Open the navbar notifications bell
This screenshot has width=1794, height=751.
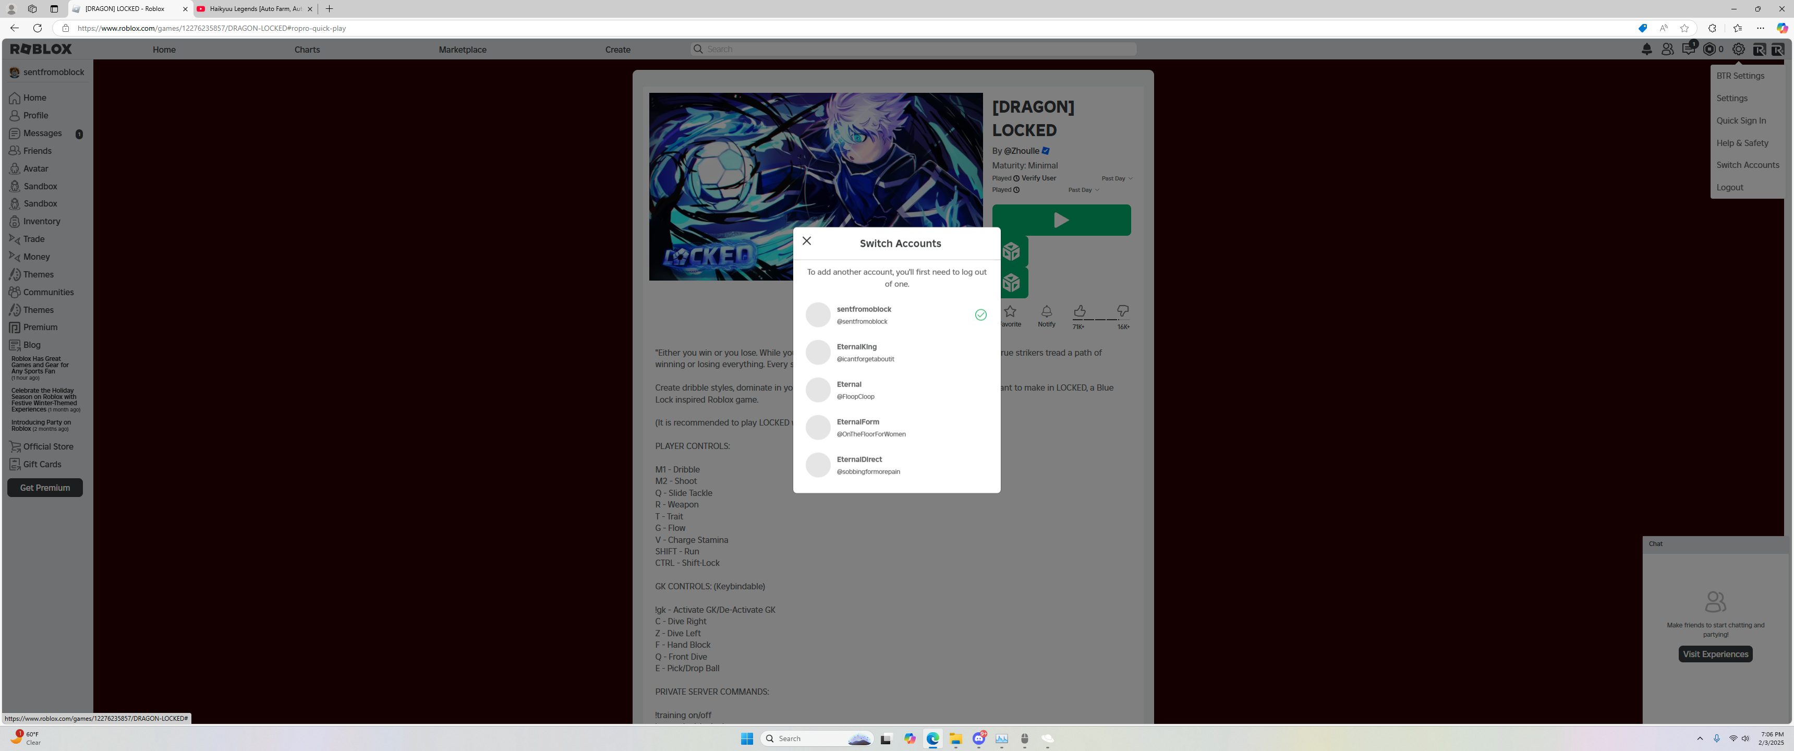(1646, 50)
